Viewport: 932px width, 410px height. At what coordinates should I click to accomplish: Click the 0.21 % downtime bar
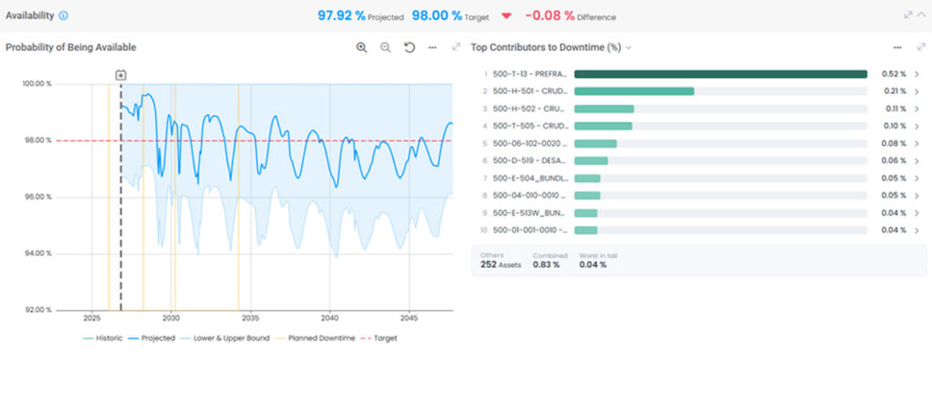point(634,92)
